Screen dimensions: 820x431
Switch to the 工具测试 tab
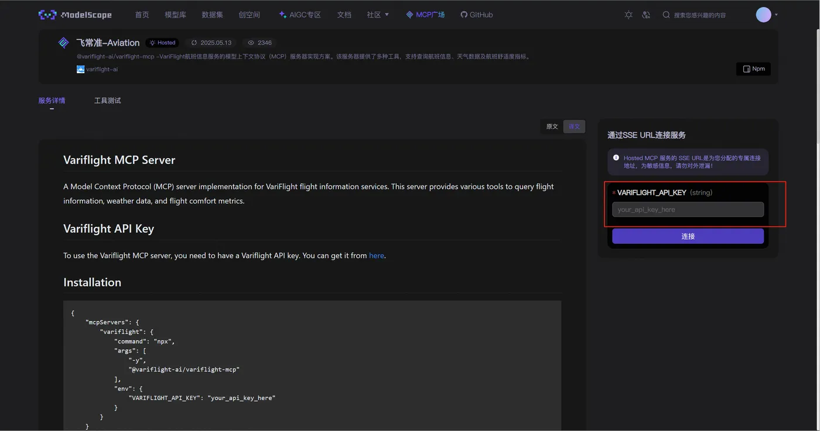[108, 101]
